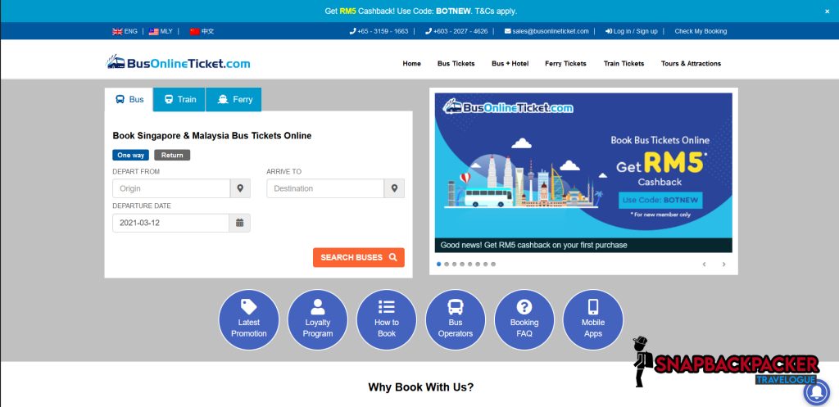Dismiss the promo banner with the X
The height and width of the screenshot is (407, 839).
tap(828, 11)
